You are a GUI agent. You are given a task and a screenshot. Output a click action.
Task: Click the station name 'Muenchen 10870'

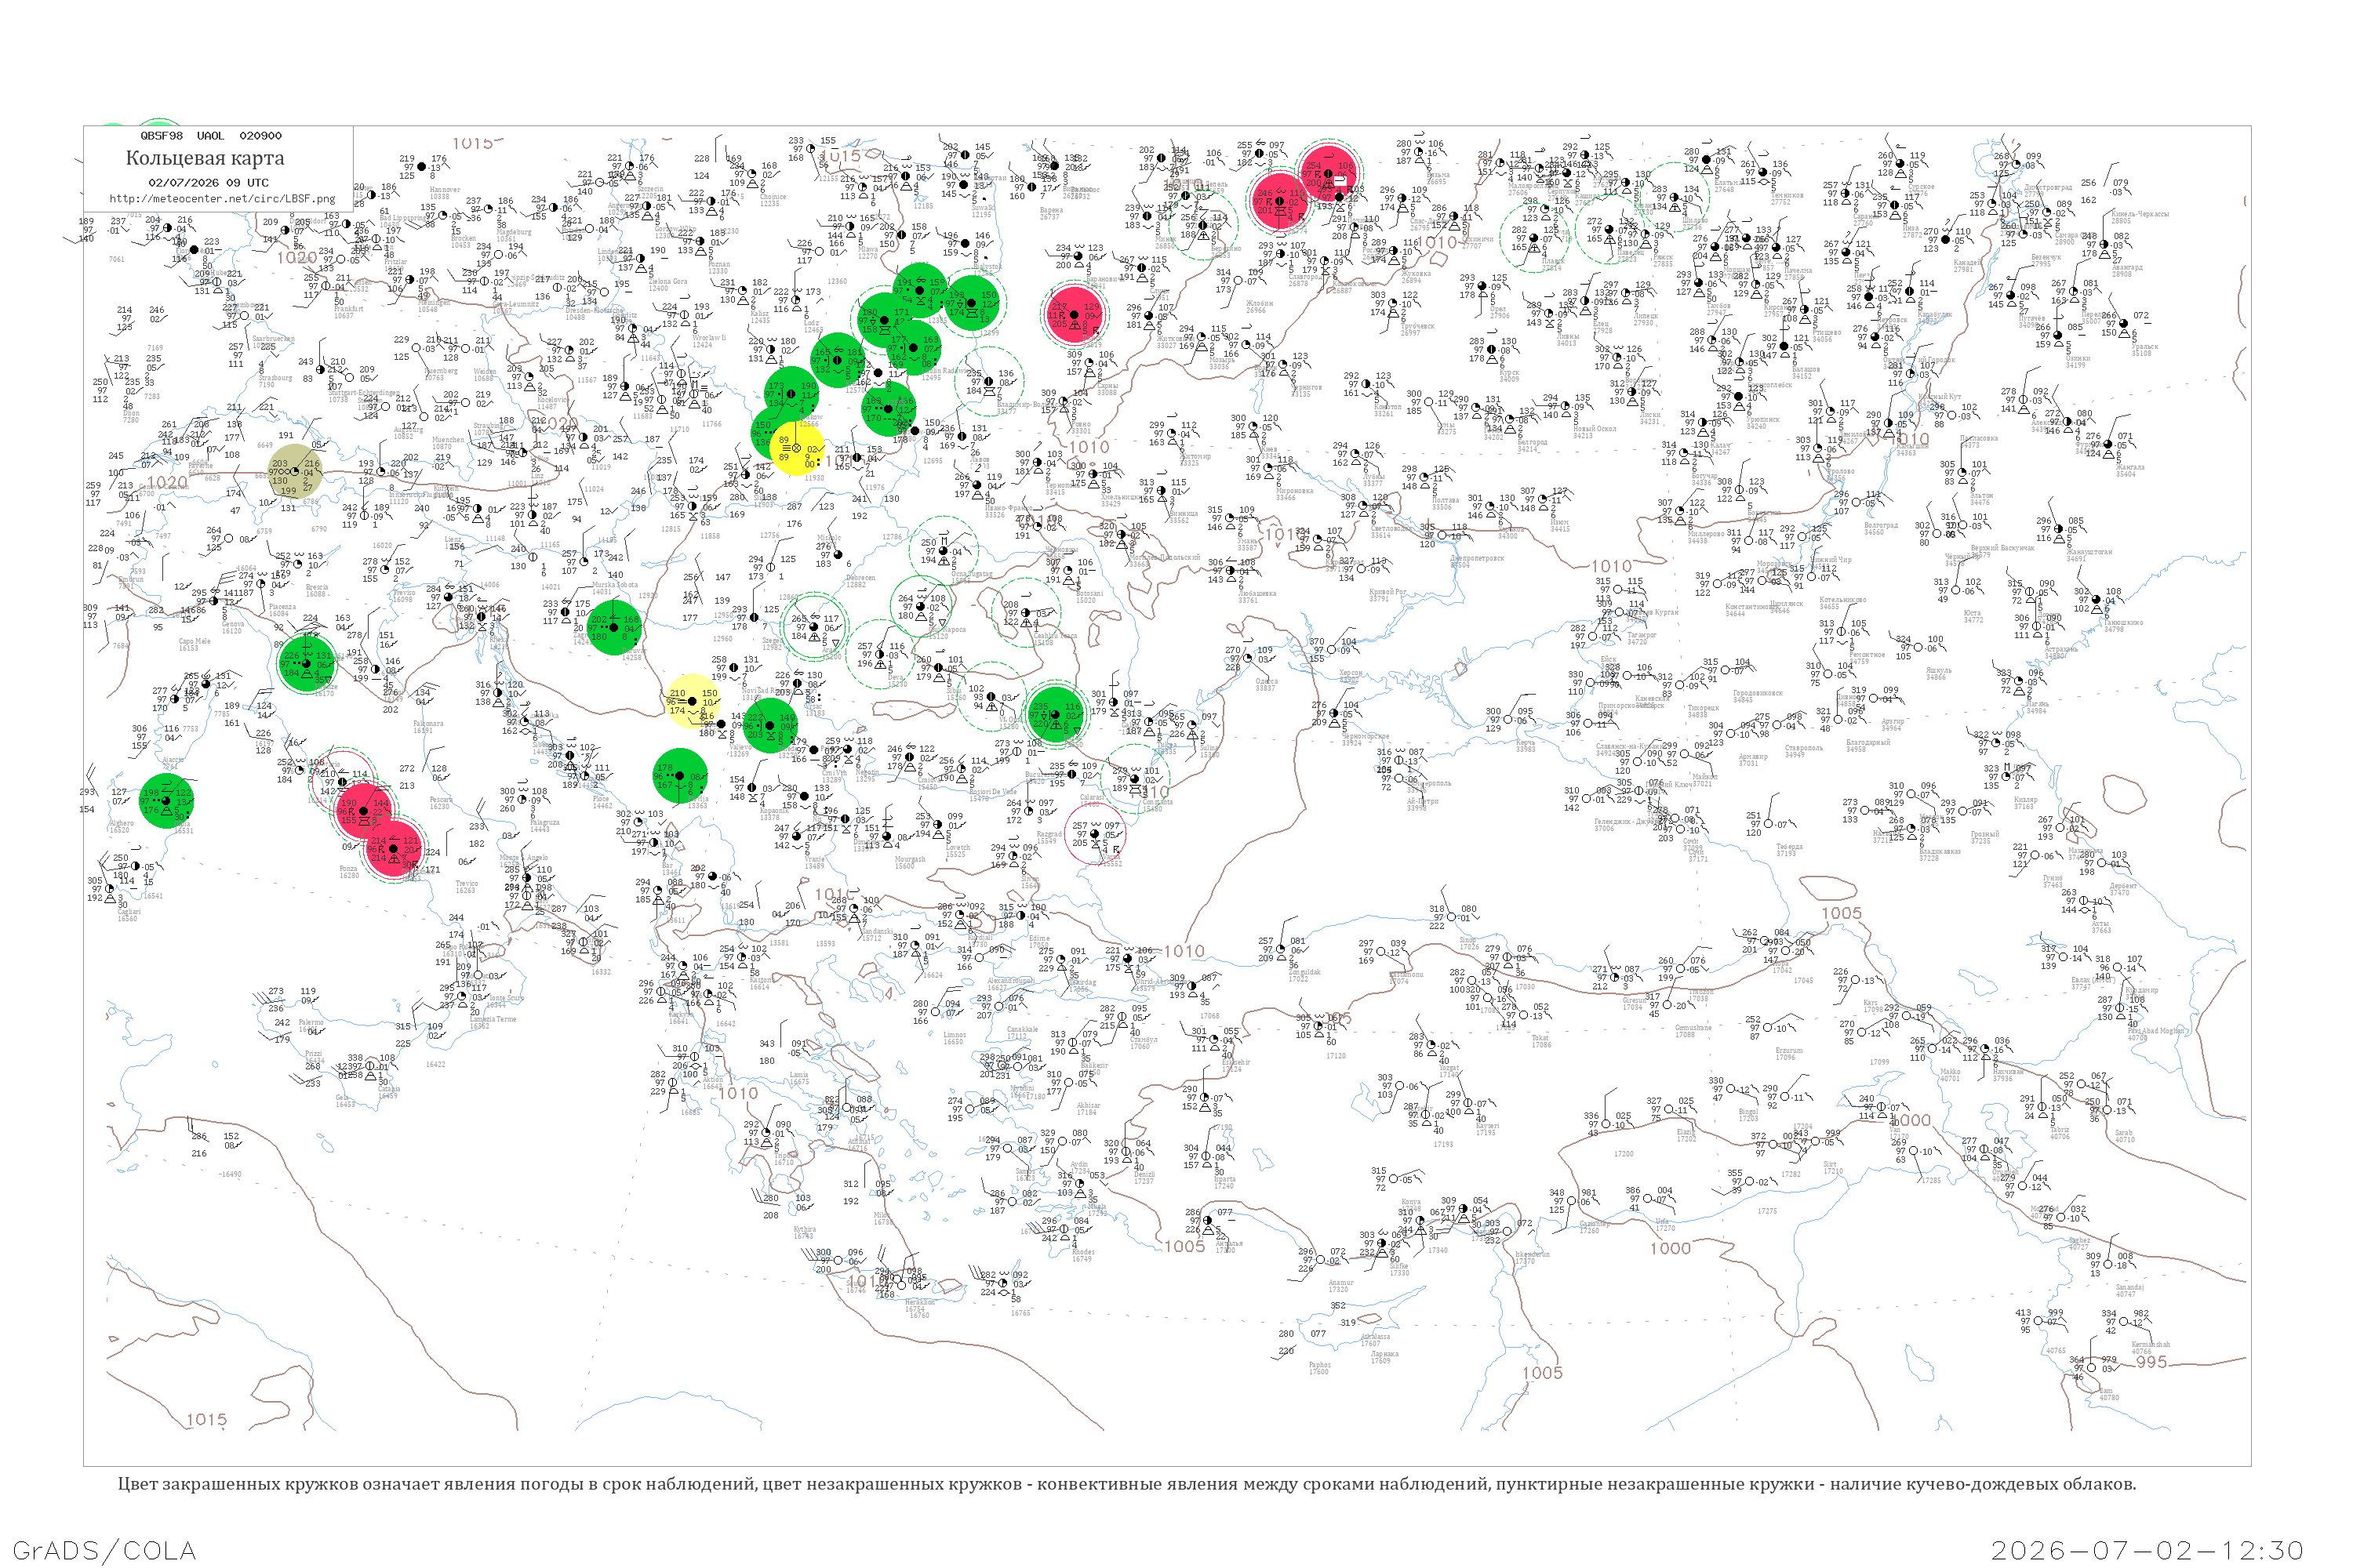coord(448,443)
